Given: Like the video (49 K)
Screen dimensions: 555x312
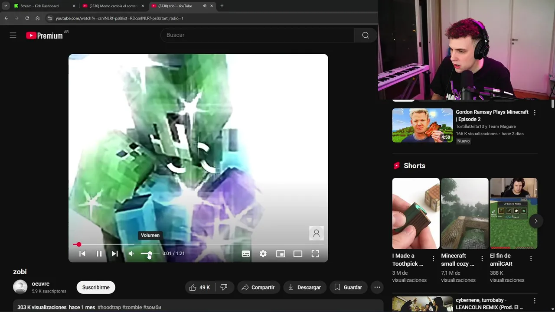Looking at the screenshot, I should pos(200,287).
